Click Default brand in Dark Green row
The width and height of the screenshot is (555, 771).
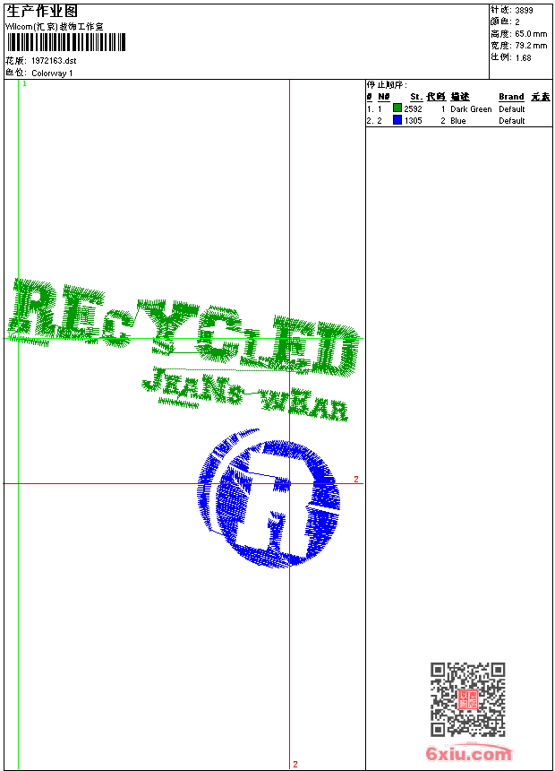point(512,109)
